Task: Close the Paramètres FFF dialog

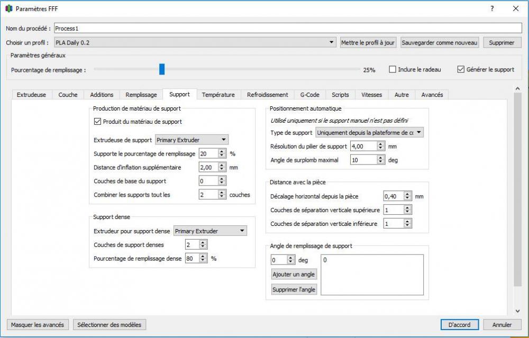Action: tap(516, 9)
